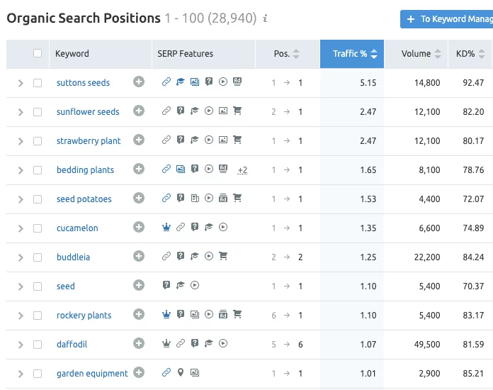493x390 pixels.
Task: Sort by the Pos. column header
Action: click(x=286, y=53)
